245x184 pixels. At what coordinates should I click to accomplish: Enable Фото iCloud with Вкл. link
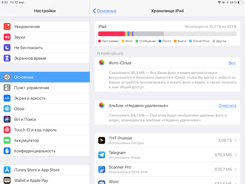232,63
